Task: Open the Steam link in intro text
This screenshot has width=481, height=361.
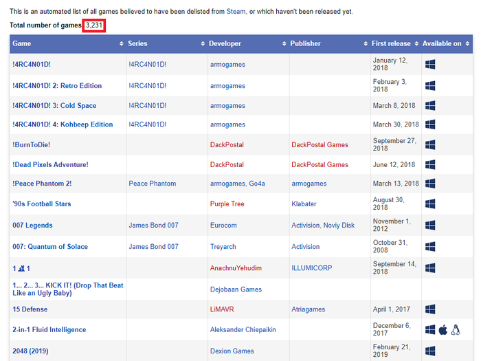Action: [x=236, y=12]
